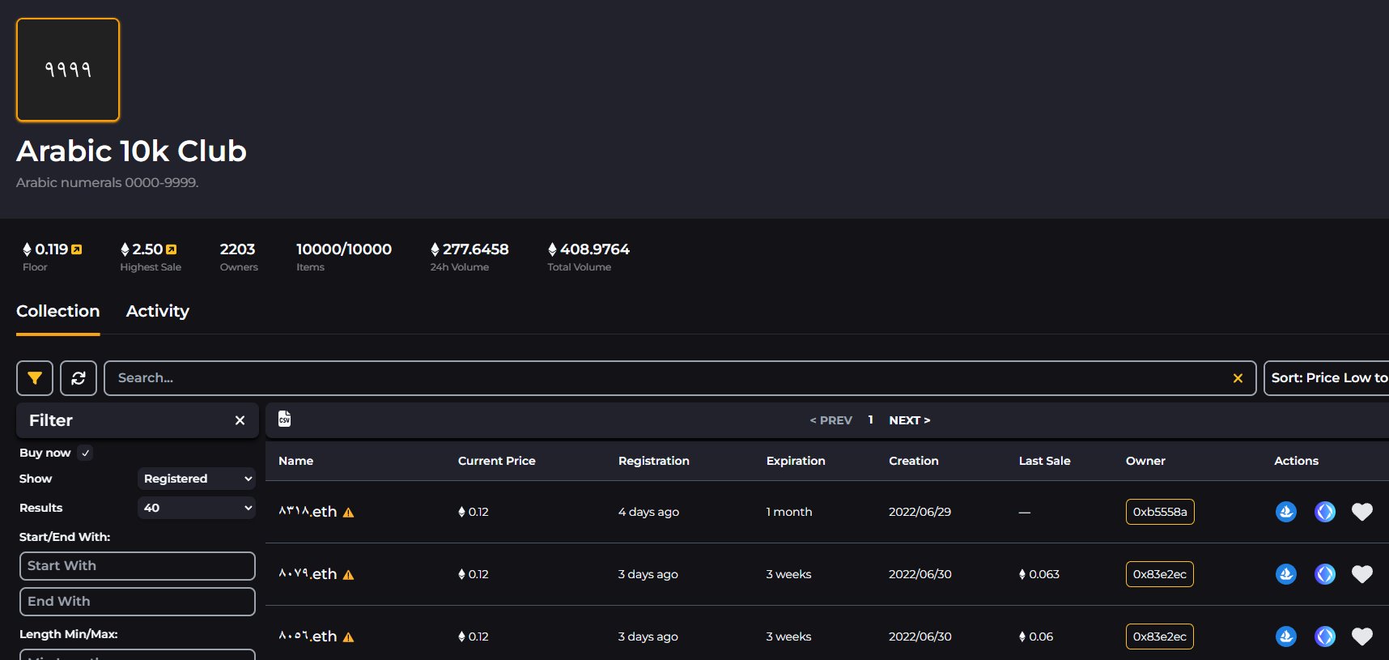This screenshot has width=1389, height=660.
Task: Clear the search box with the yellow X
Action: pyautogui.click(x=1238, y=378)
